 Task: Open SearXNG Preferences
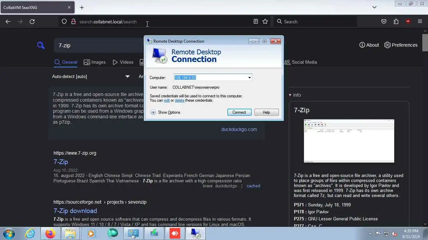coord(401,45)
